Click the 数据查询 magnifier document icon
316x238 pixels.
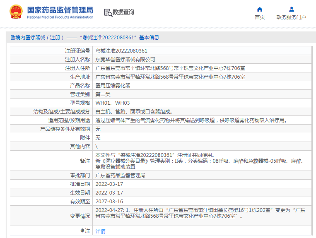click(108, 12)
